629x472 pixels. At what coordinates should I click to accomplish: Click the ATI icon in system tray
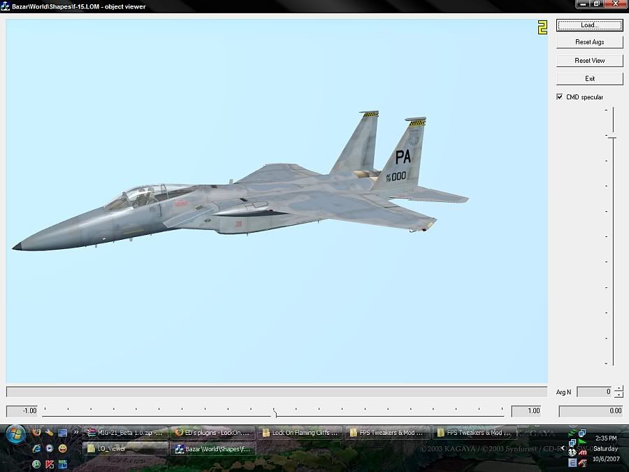pos(582,453)
